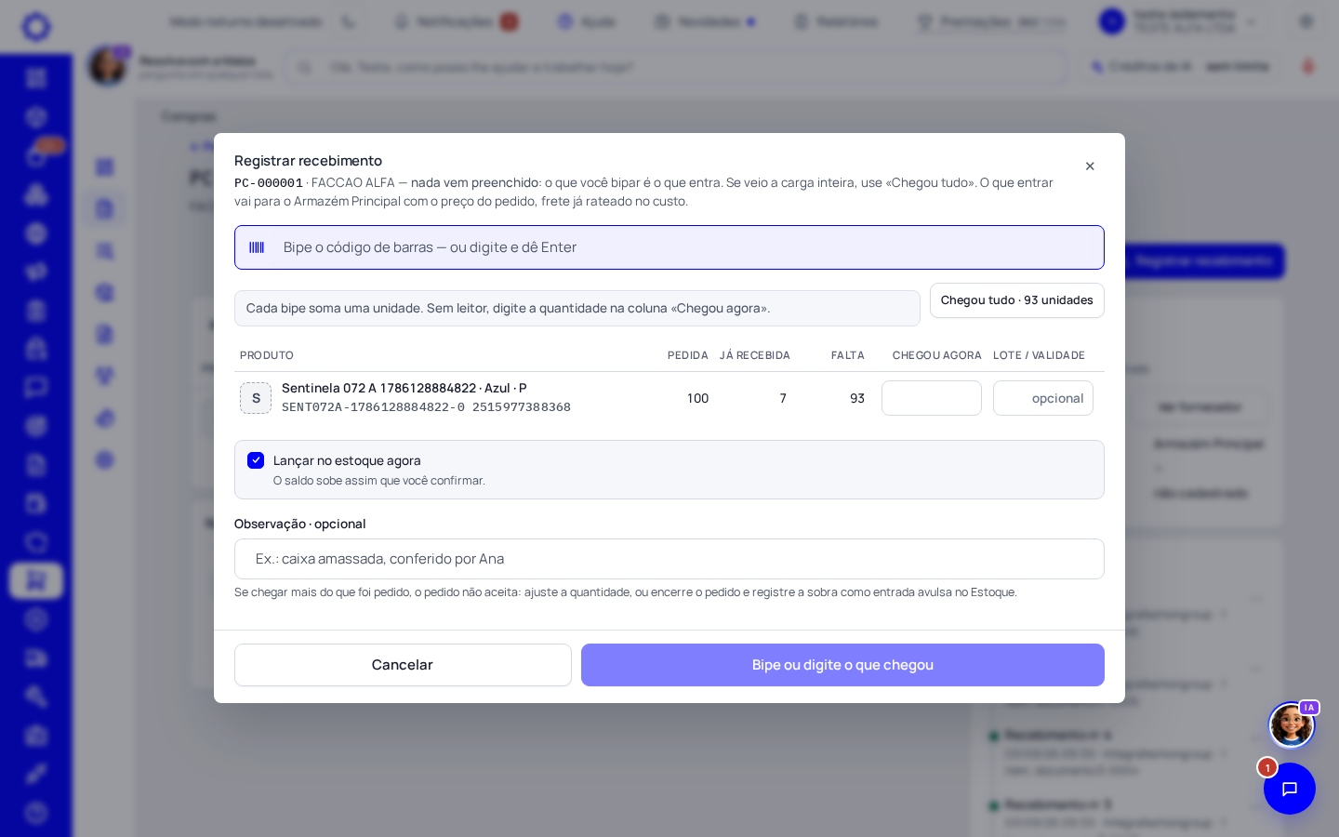Click the highlighted shopping cart sidebar icon
This screenshot has width=1339, height=837.
point(36,580)
